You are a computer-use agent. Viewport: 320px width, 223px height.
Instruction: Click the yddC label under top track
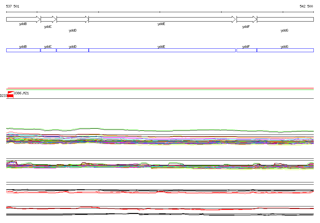[48, 27]
